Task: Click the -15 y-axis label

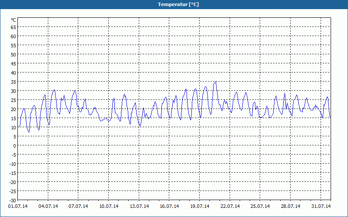Action: (x=13, y=173)
